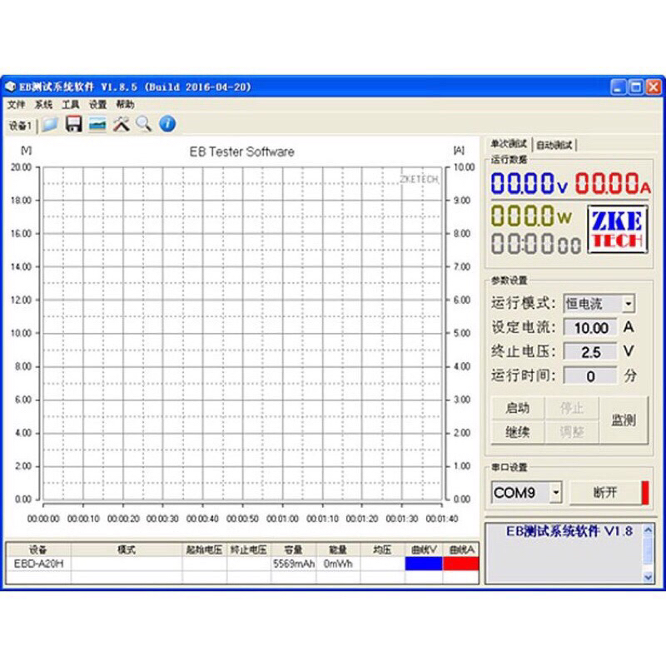
Task: Open the 设置 menu
Action: 94,104
